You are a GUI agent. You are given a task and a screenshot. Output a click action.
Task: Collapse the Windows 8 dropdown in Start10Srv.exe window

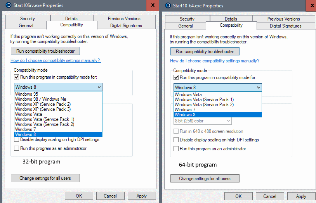(58, 87)
